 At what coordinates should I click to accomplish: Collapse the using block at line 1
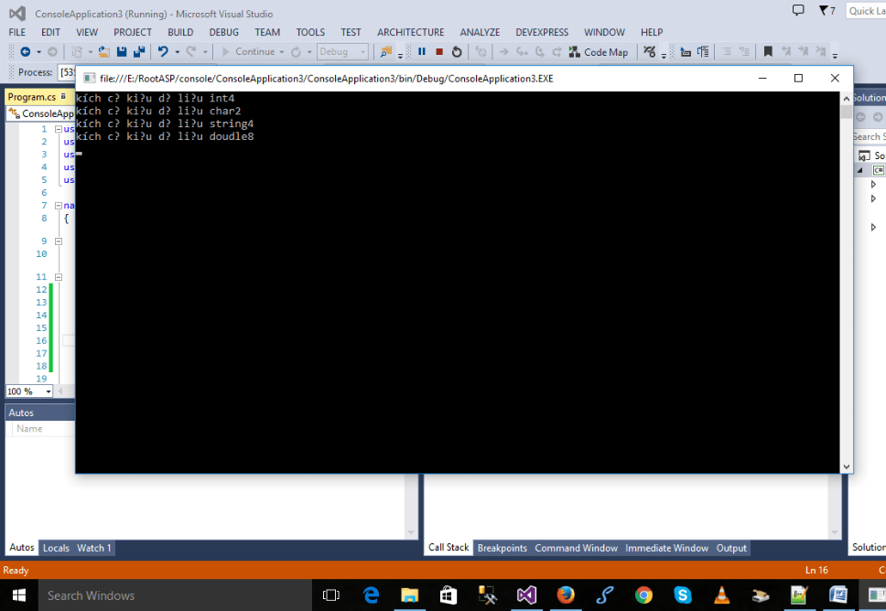[59, 129]
